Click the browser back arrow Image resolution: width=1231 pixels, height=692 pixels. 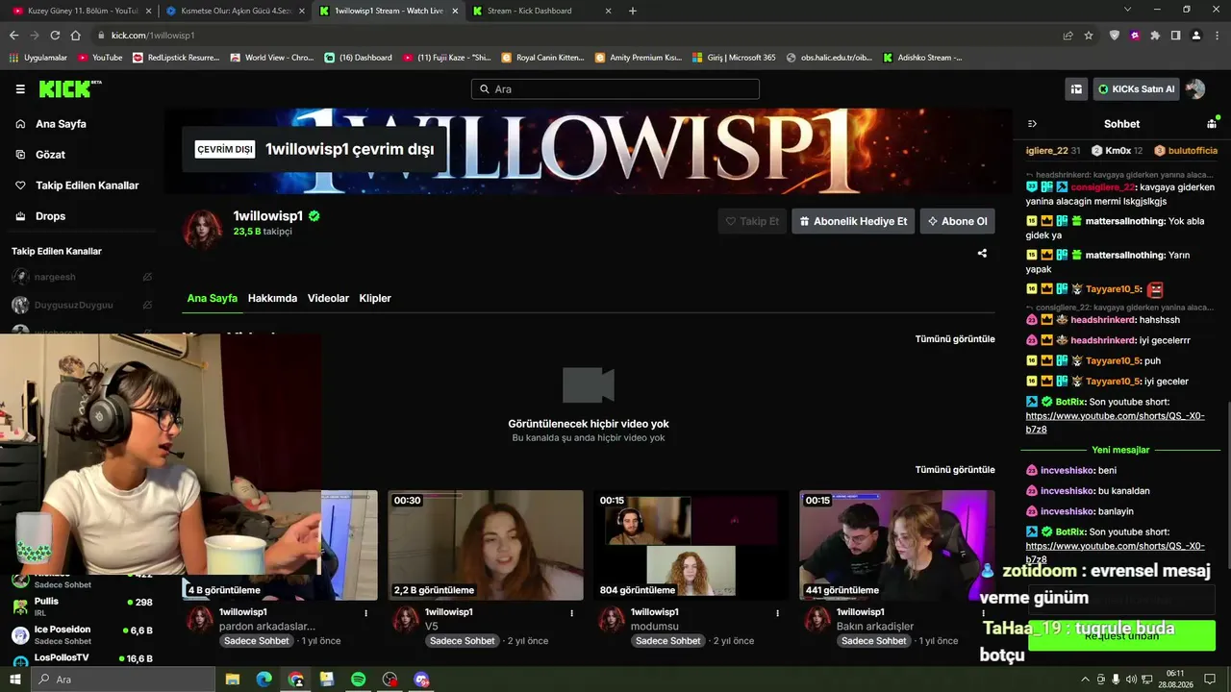pyautogui.click(x=13, y=36)
